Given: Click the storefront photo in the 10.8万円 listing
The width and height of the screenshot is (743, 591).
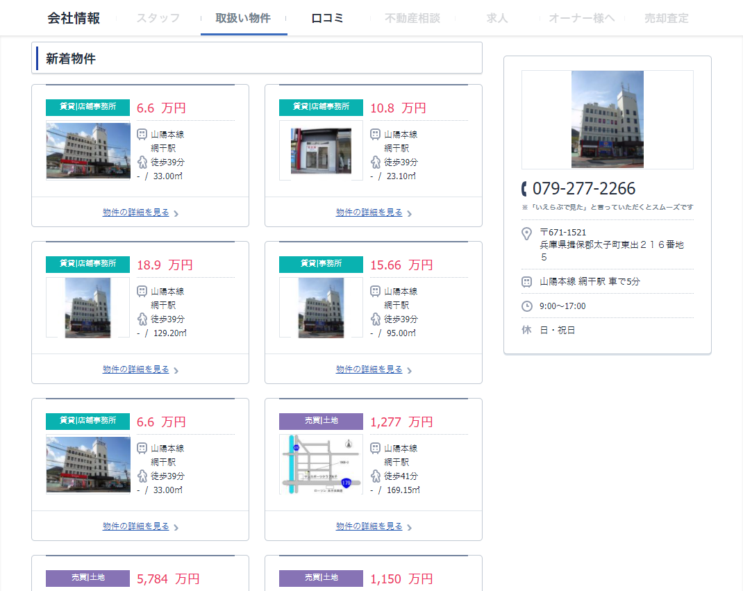Looking at the screenshot, I should click(x=322, y=151).
